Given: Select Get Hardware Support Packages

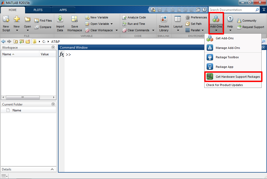Looking at the screenshot, I should coord(233,77).
